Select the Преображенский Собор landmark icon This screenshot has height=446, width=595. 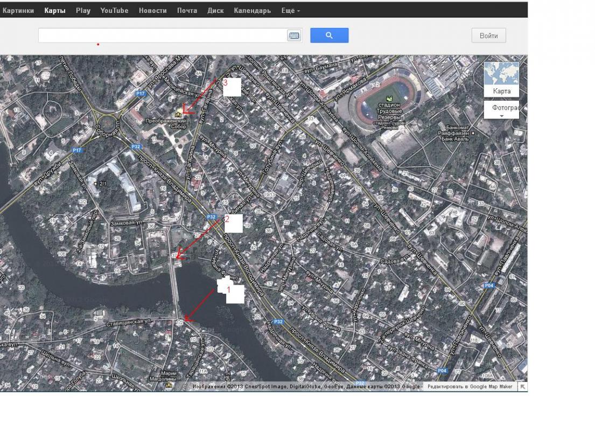pos(177,114)
